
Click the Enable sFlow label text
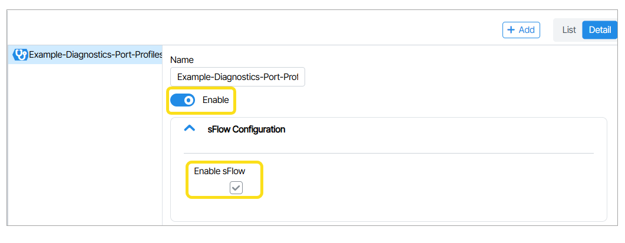(x=220, y=171)
